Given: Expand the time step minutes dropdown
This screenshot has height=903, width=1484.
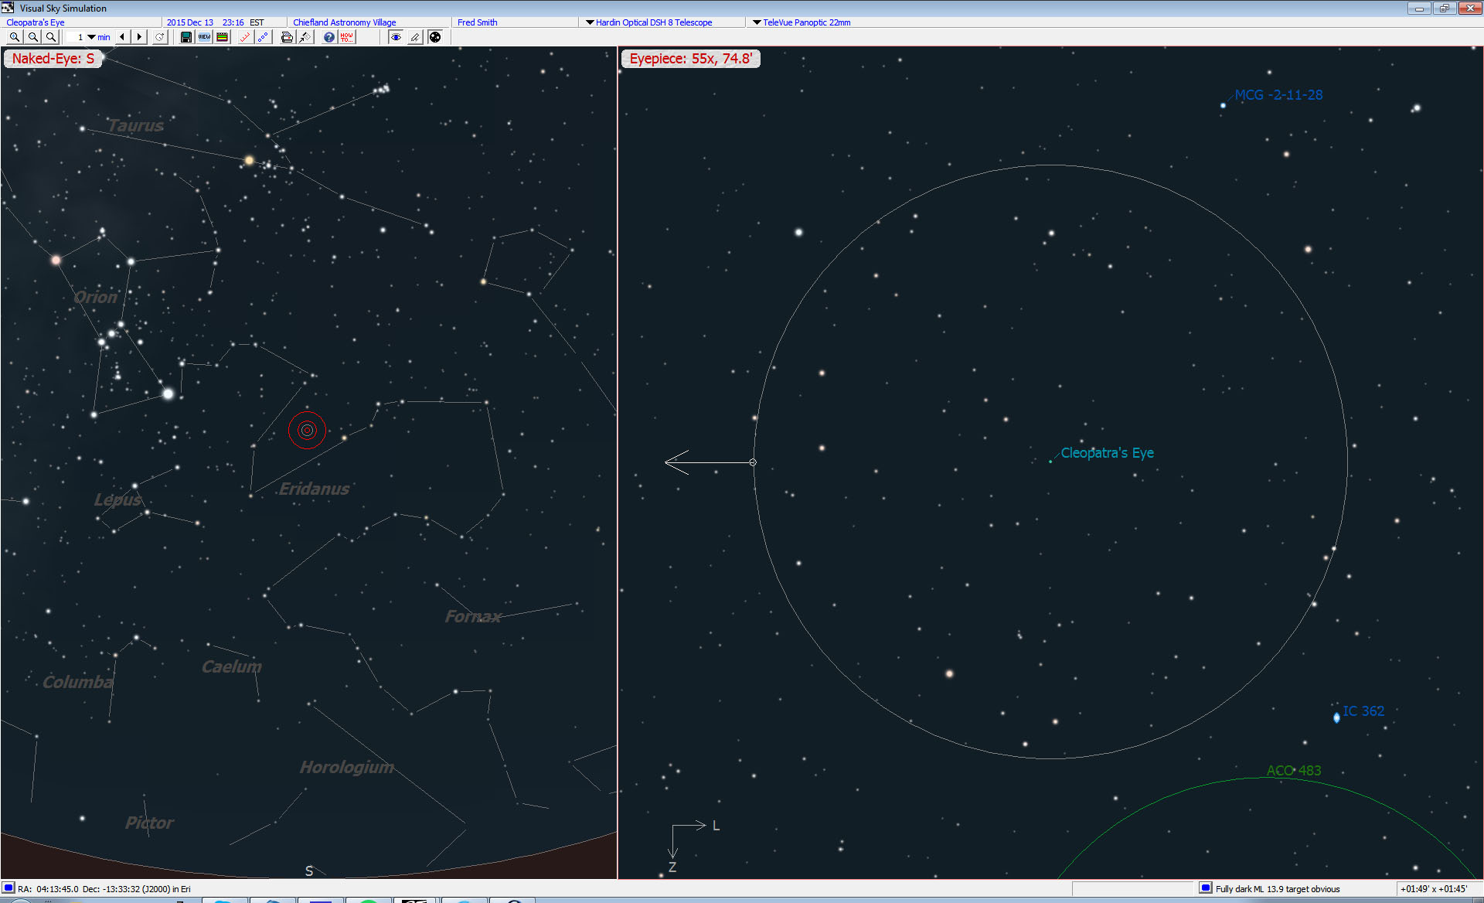Looking at the screenshot, I should (92, 37).
